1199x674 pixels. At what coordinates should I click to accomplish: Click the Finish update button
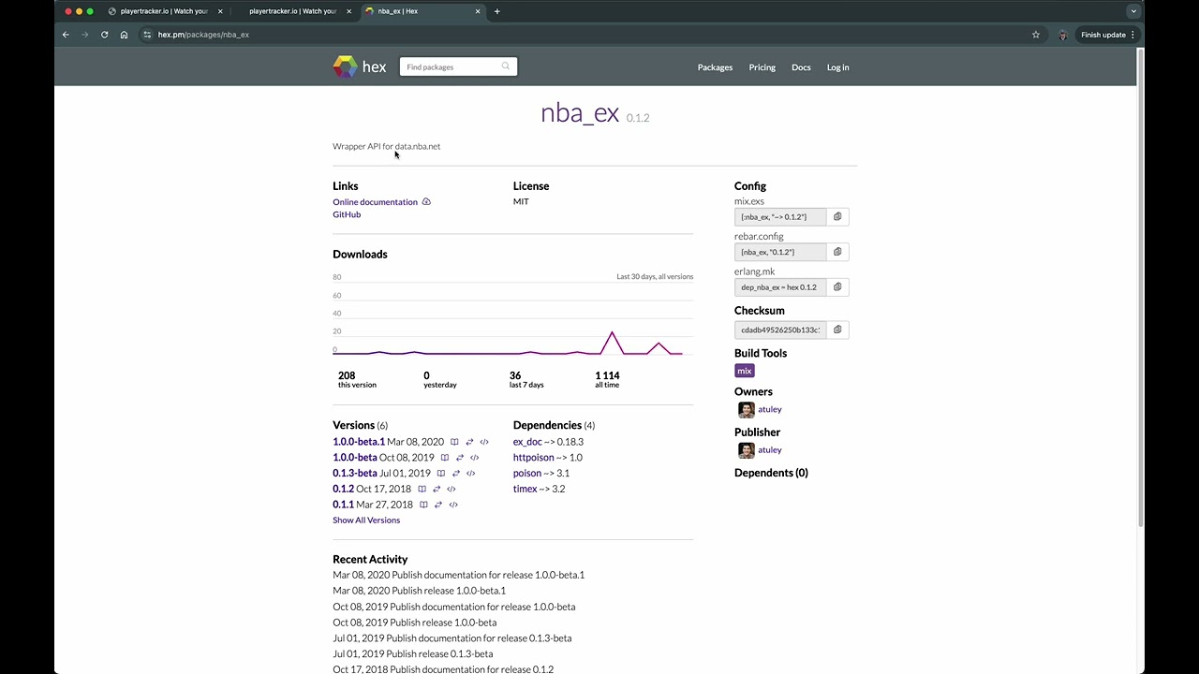click(x=1108, y=35)
